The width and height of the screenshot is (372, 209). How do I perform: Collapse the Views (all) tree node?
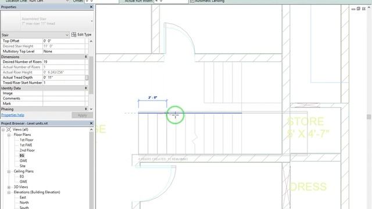3,129
